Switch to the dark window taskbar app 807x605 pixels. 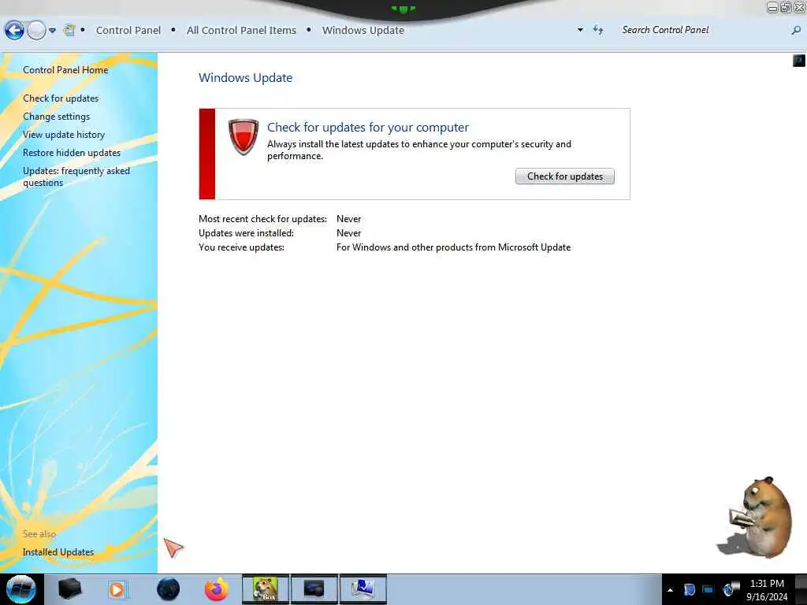(314, 589)
